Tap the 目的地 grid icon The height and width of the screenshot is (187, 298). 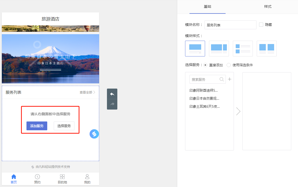pos(62,178)
